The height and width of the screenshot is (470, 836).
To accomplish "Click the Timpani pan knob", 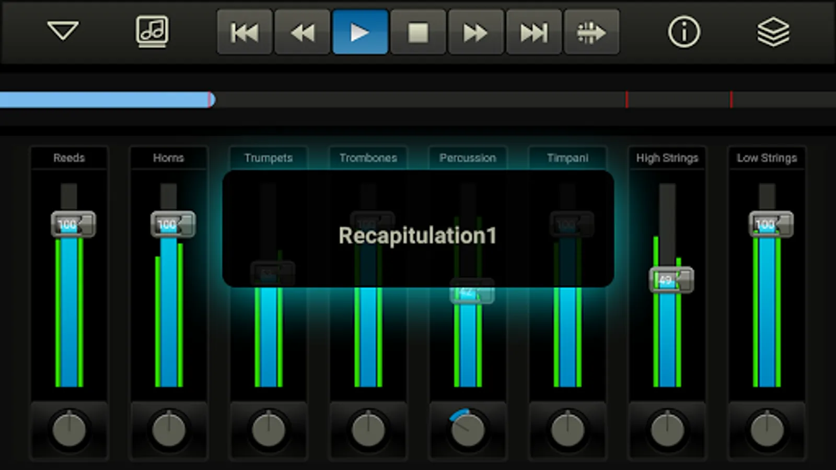I will (567, 429).
